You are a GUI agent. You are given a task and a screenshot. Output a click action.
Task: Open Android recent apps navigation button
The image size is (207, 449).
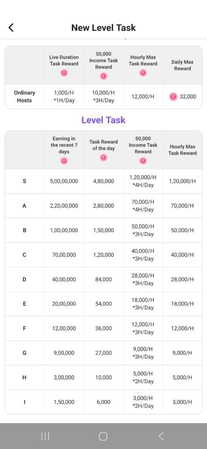pyautogui.click(x=45, y=436)
